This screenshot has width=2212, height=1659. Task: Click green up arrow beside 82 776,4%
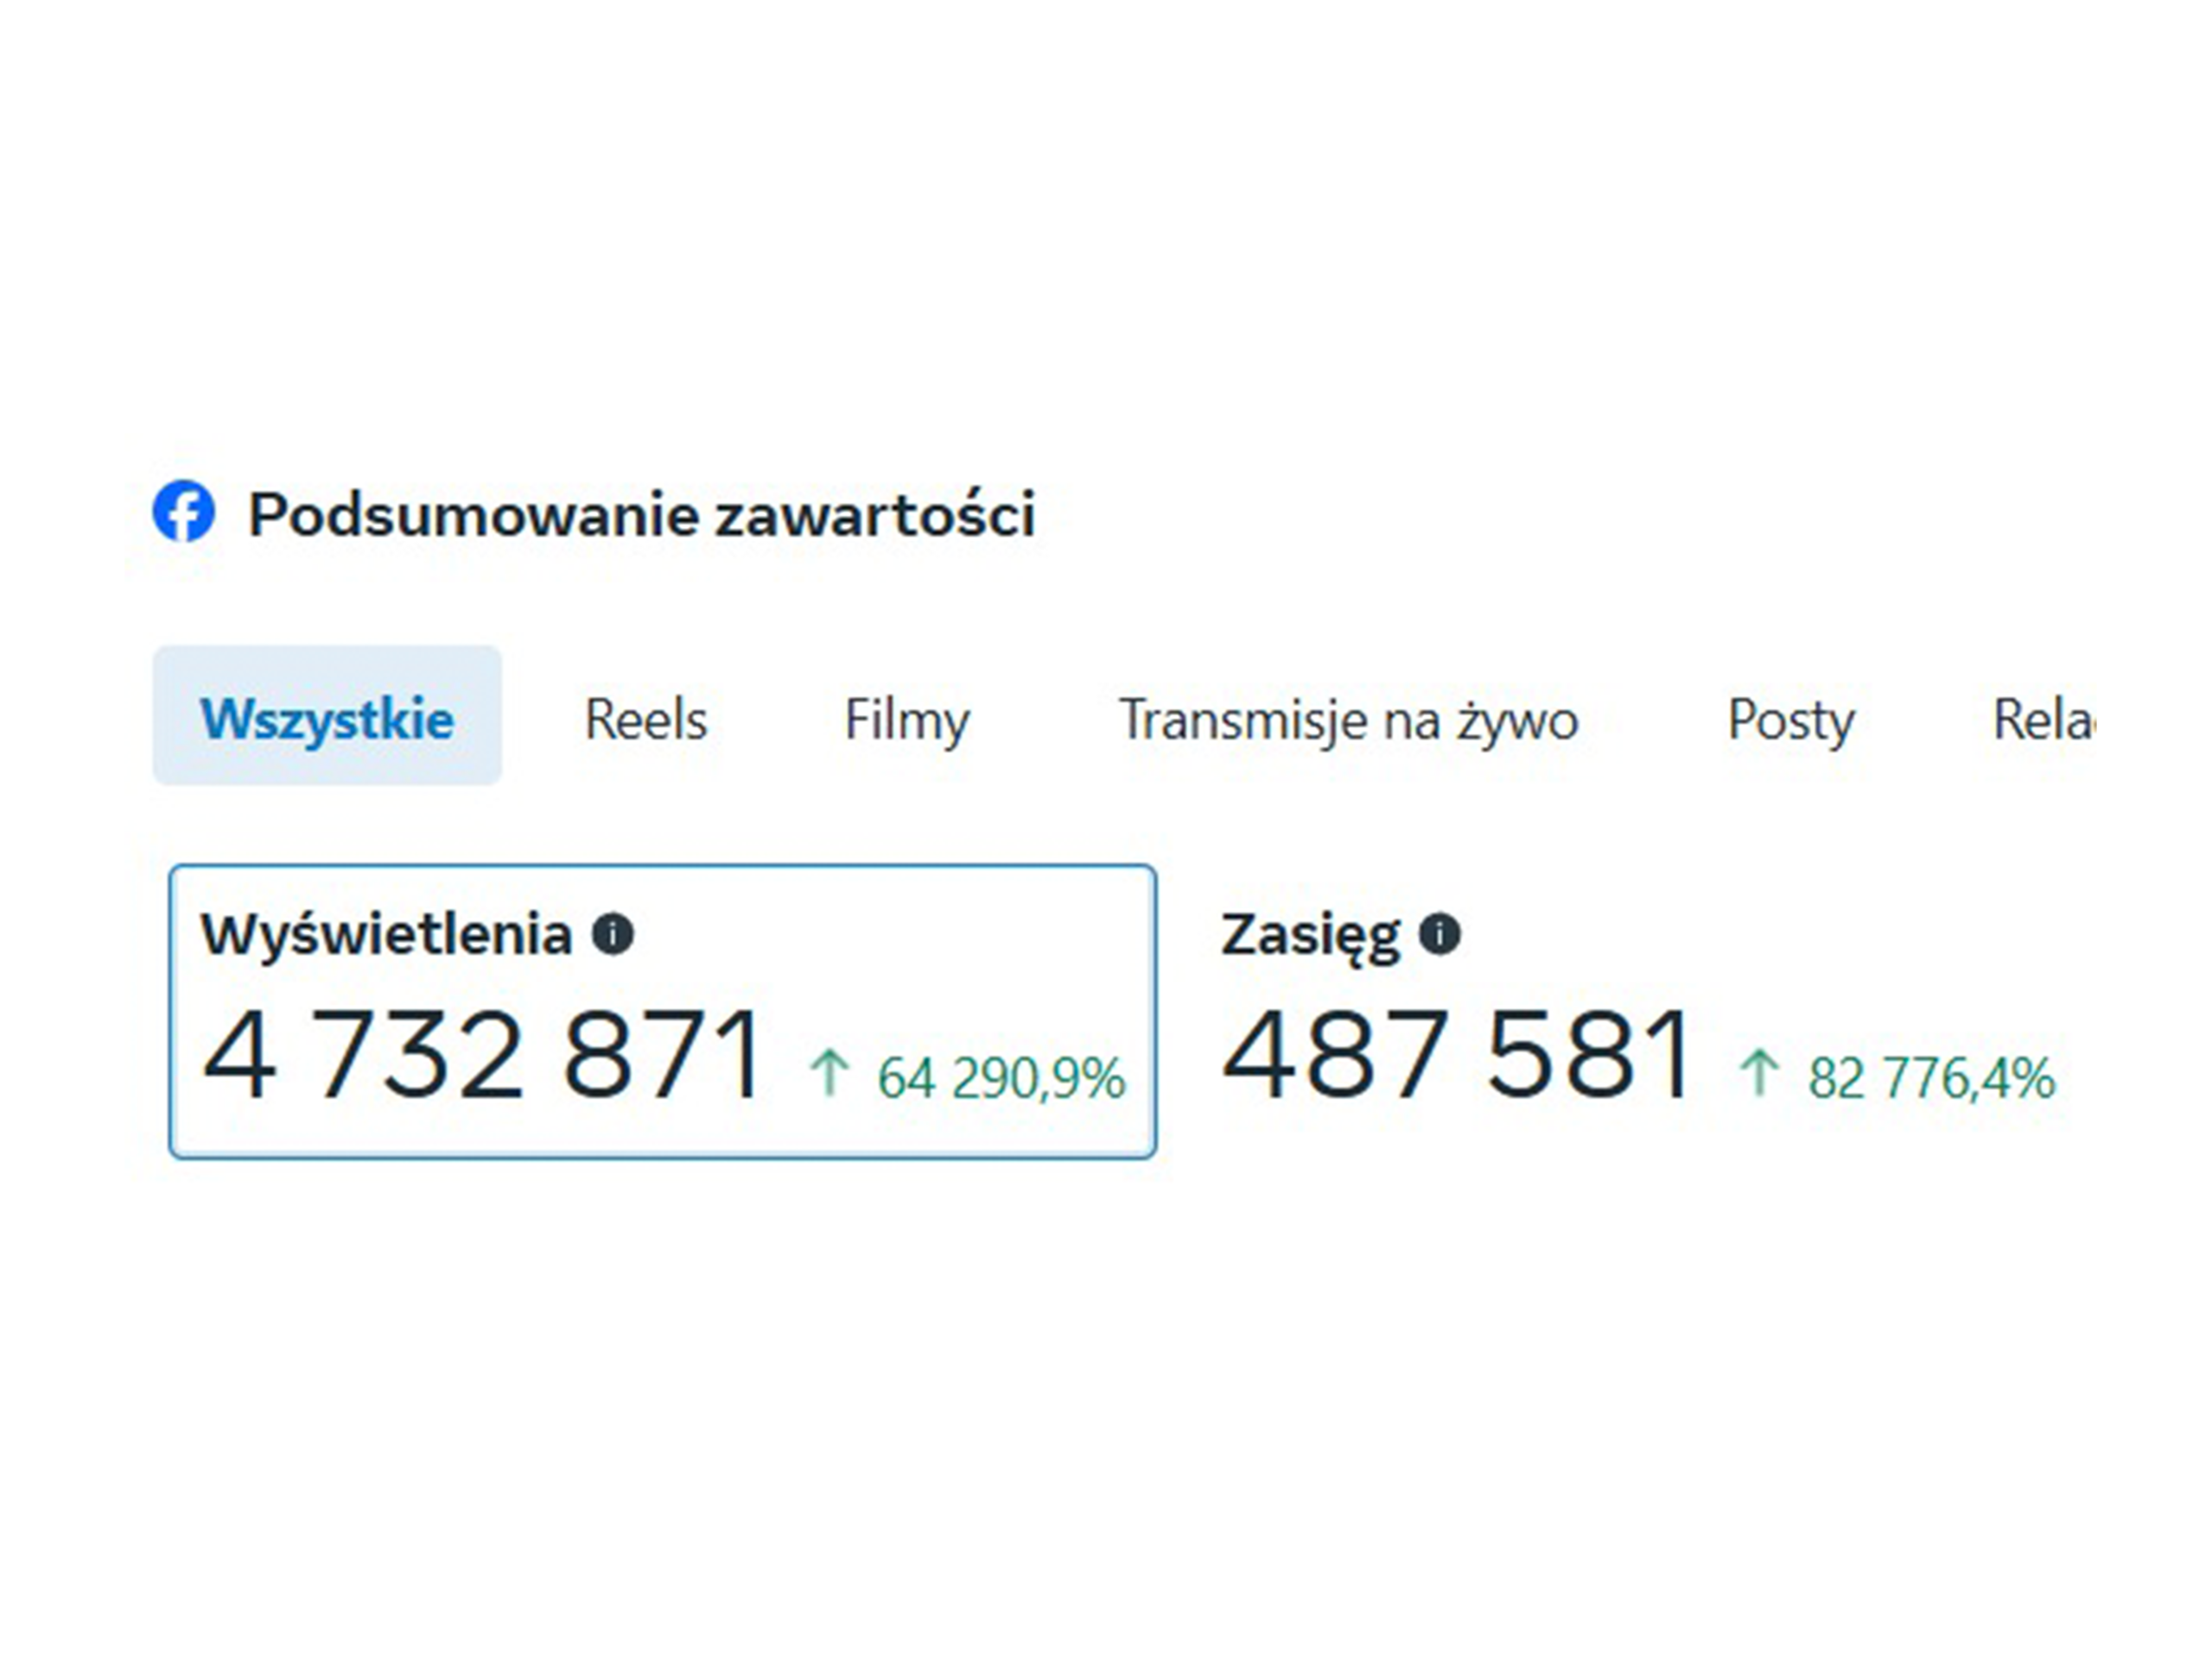pyautogui.click(x=1758, y=1073)
